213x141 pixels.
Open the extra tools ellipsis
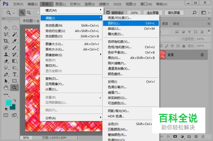(6, 94)
